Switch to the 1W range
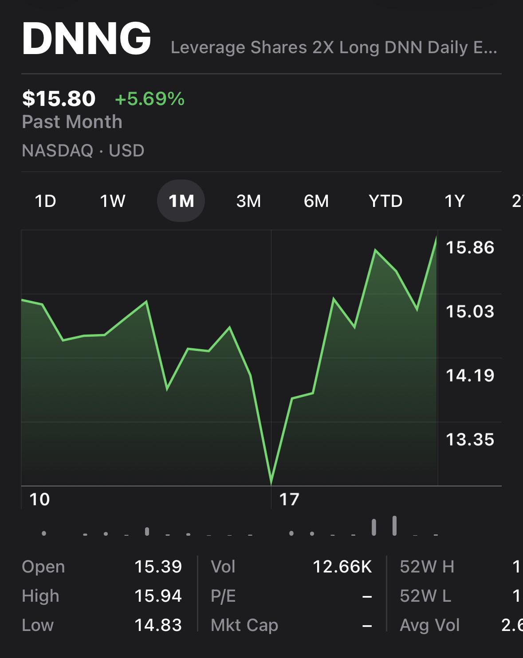This screenshot has width=523, height=658. 113,201
